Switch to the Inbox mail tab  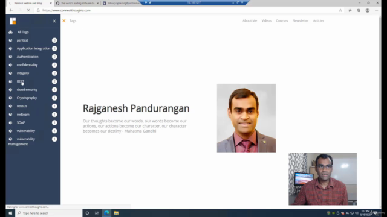click(122, 3)
